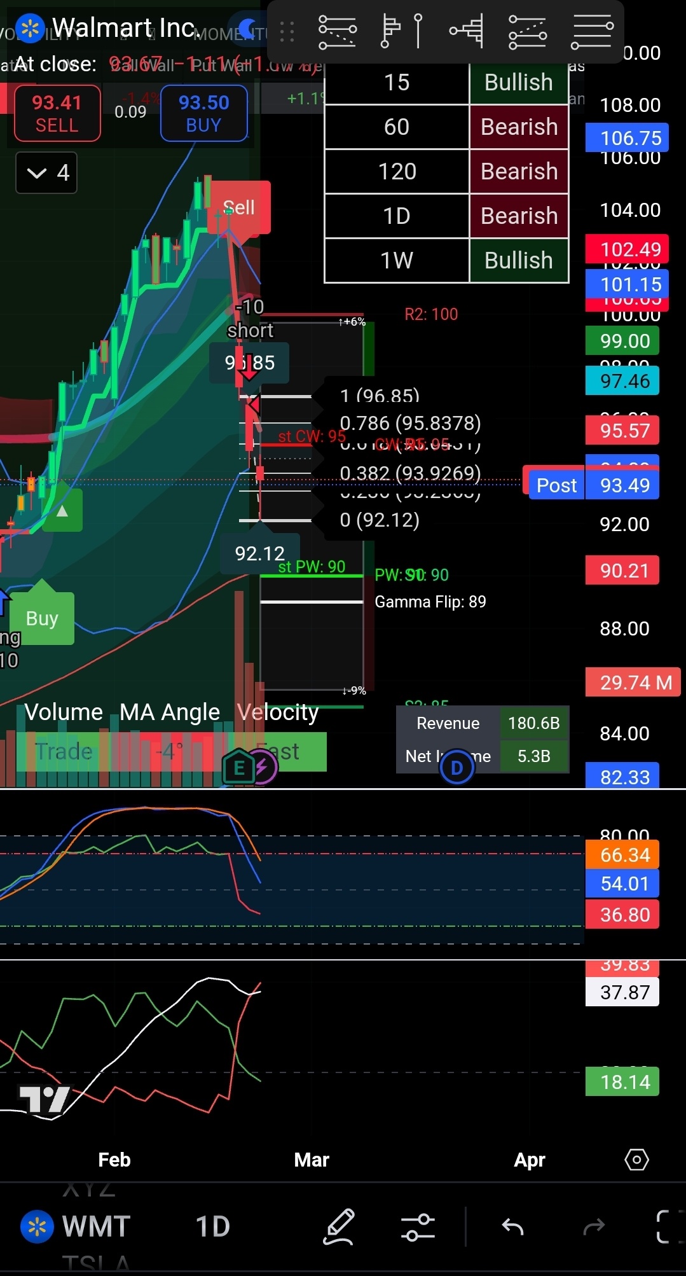Tap the 29.74 M volume label
Image resolution: width=686 pixels, height=1276 pixels.
point(633,683)
